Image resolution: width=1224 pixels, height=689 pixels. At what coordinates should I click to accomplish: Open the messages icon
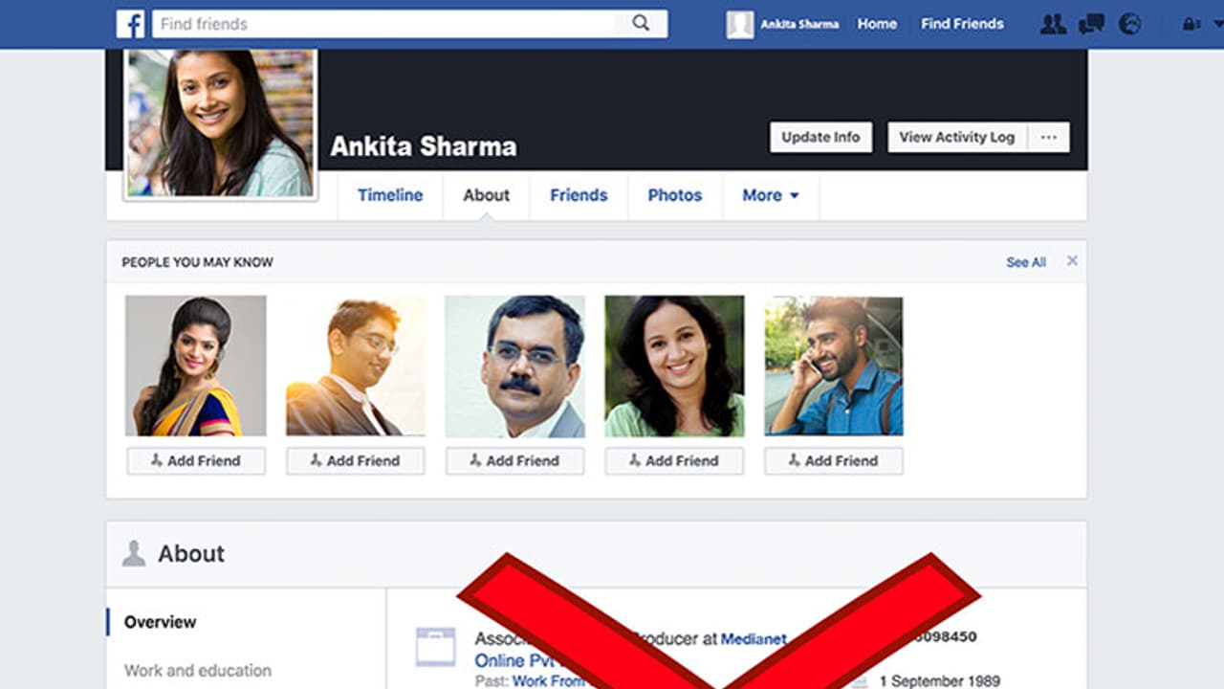[1091, 24]
